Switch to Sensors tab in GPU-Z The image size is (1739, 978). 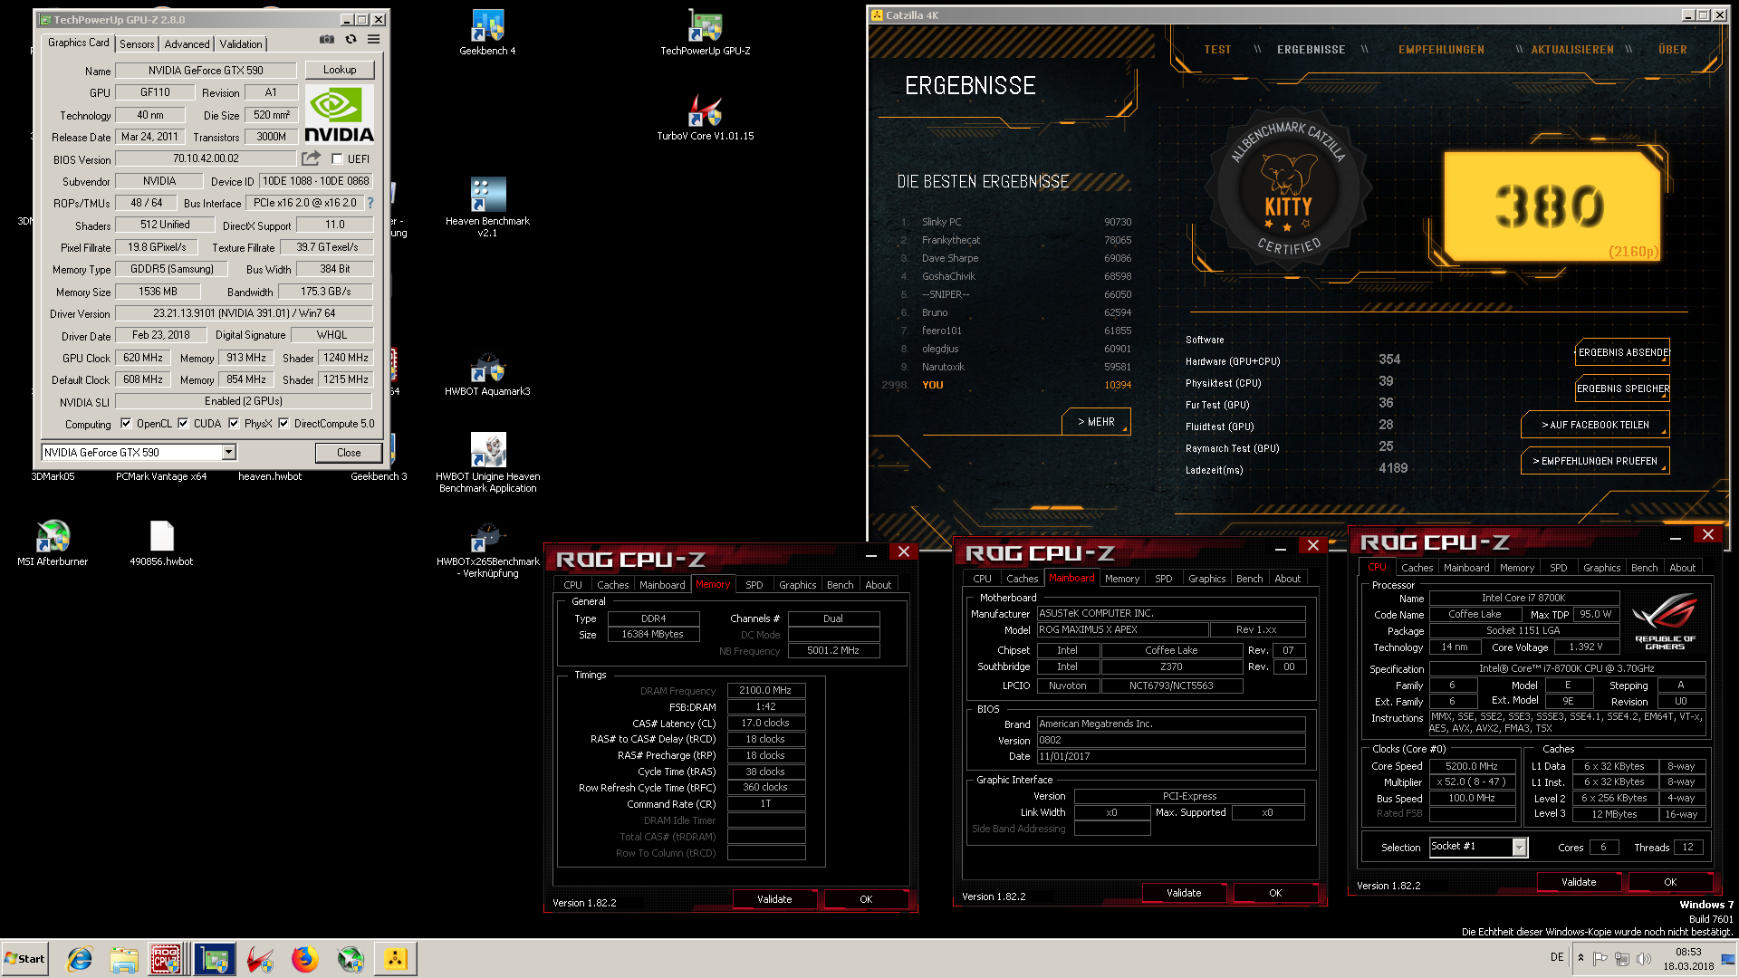[137, 43]
